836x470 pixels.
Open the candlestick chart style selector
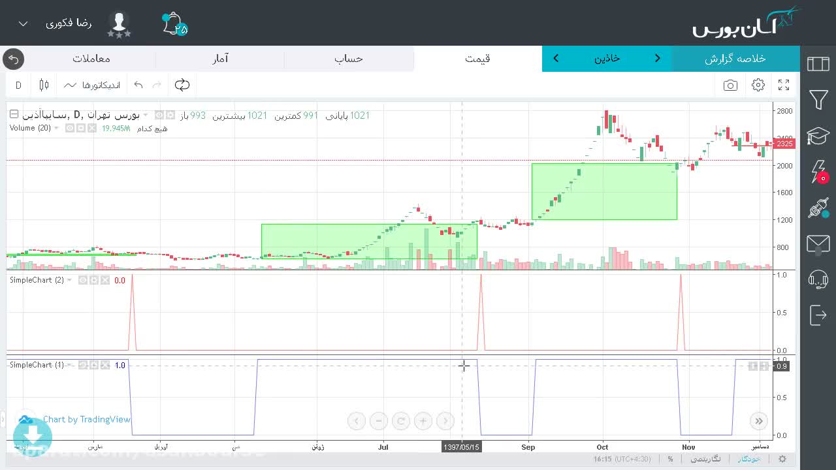click(x=44, y=85)
